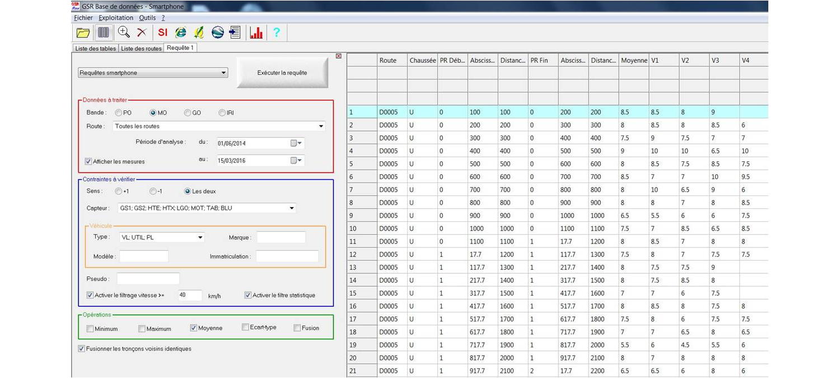840x378 pixels.
Task: Expand the Capteur sensor list dropdown
Action: point(291,208)
